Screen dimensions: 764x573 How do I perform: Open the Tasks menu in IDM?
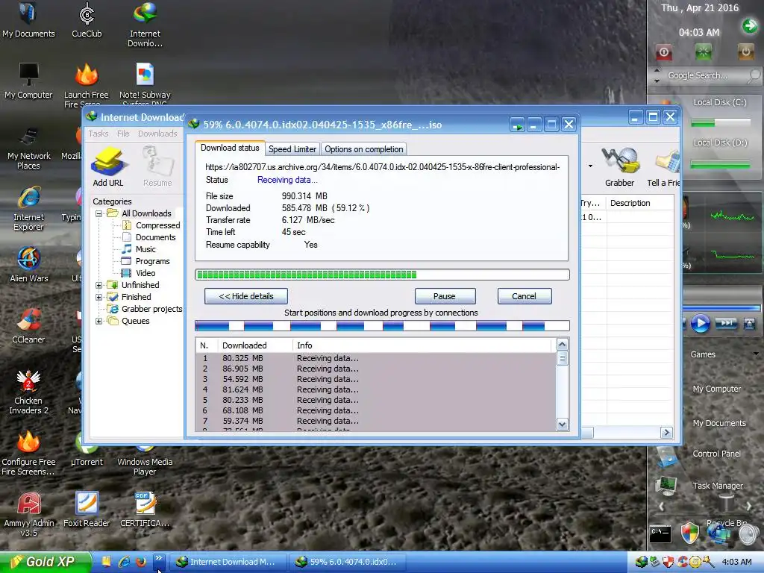(x=98, y=134)
